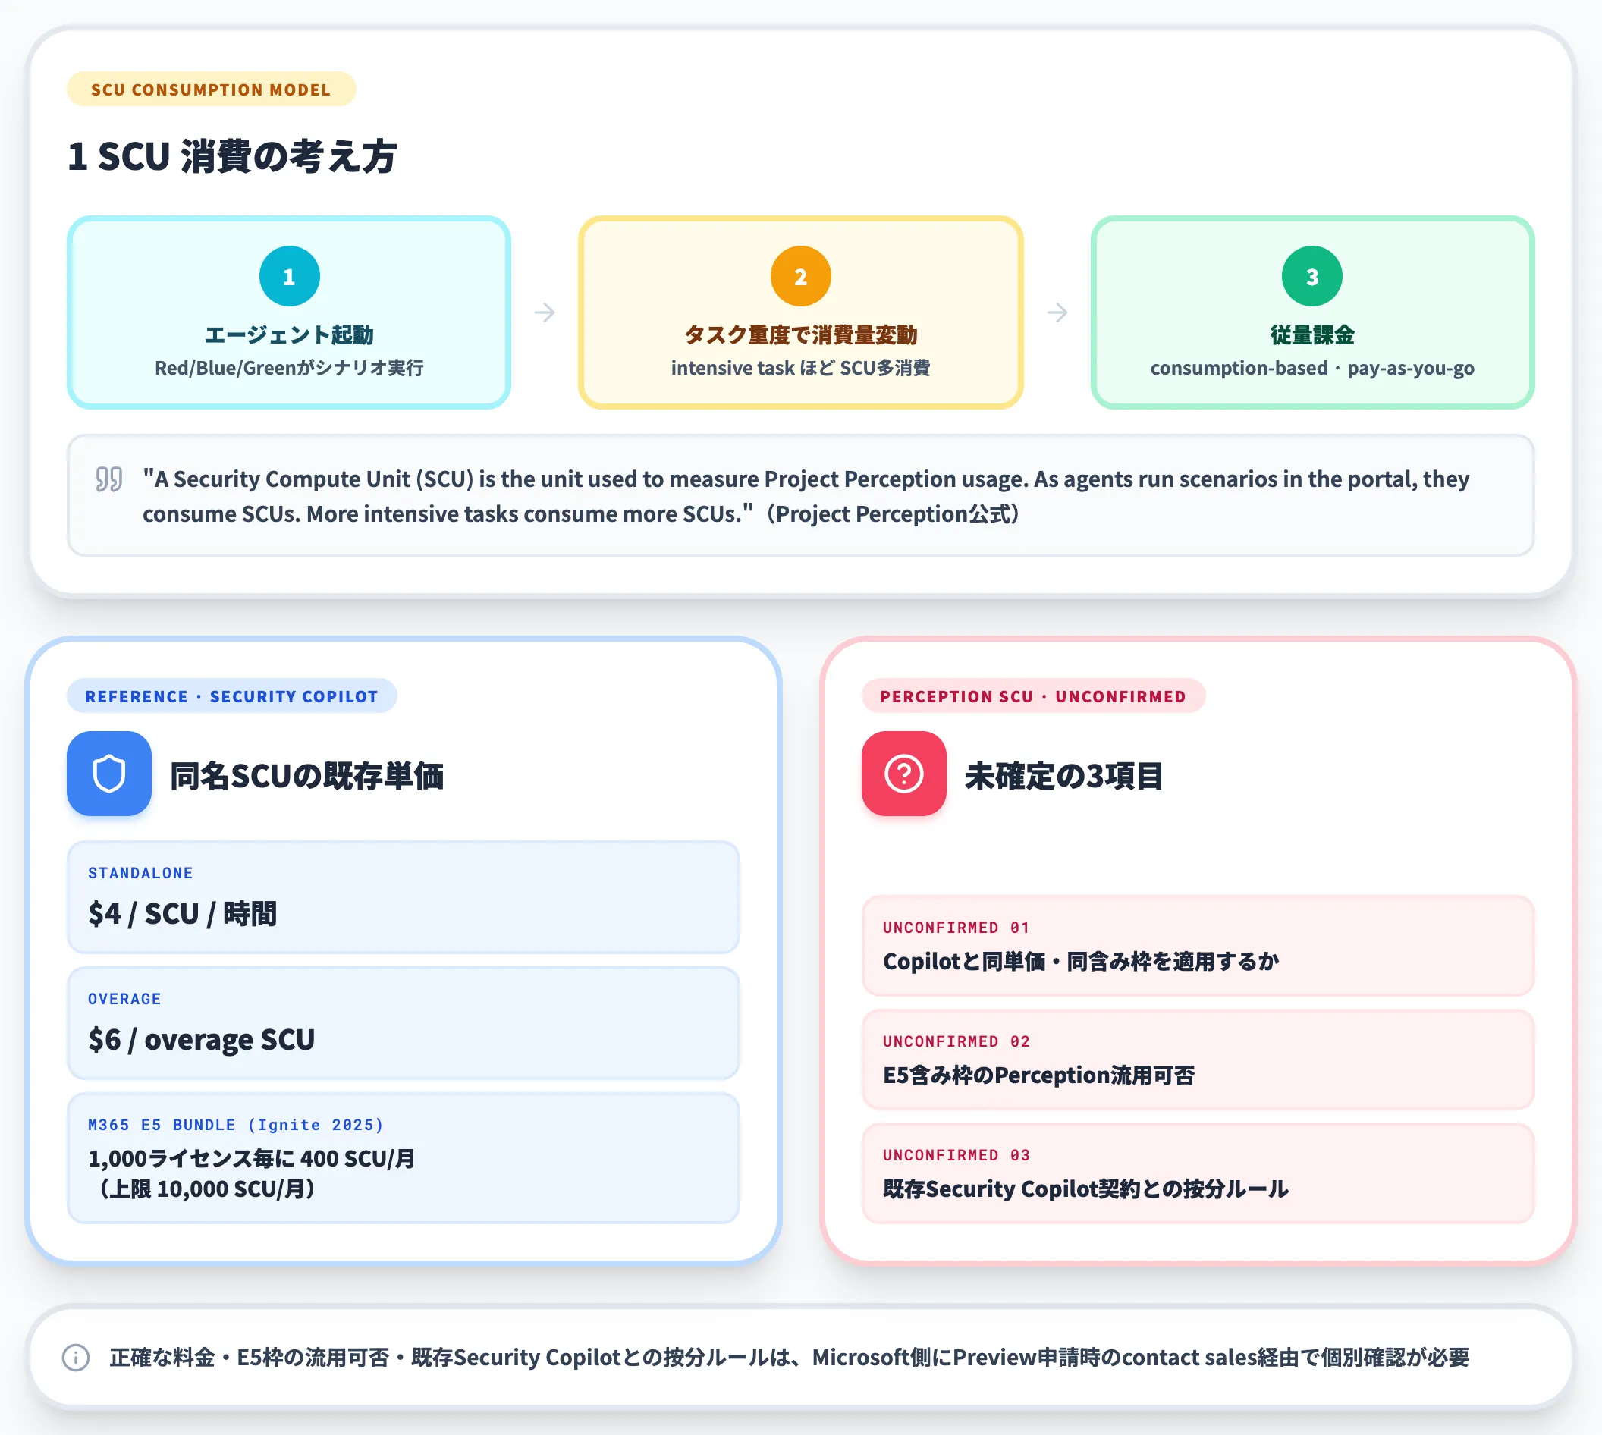The height and width of the screenshot is (1435, 1602).
Task: Click the UNCONFIRMED 01 label
Action: 956,928
